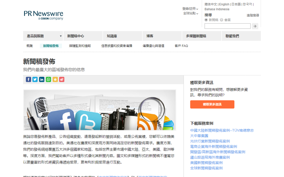Open the 進階搜尋 advanced search link
Screen dimensions: 284x177
253,16
